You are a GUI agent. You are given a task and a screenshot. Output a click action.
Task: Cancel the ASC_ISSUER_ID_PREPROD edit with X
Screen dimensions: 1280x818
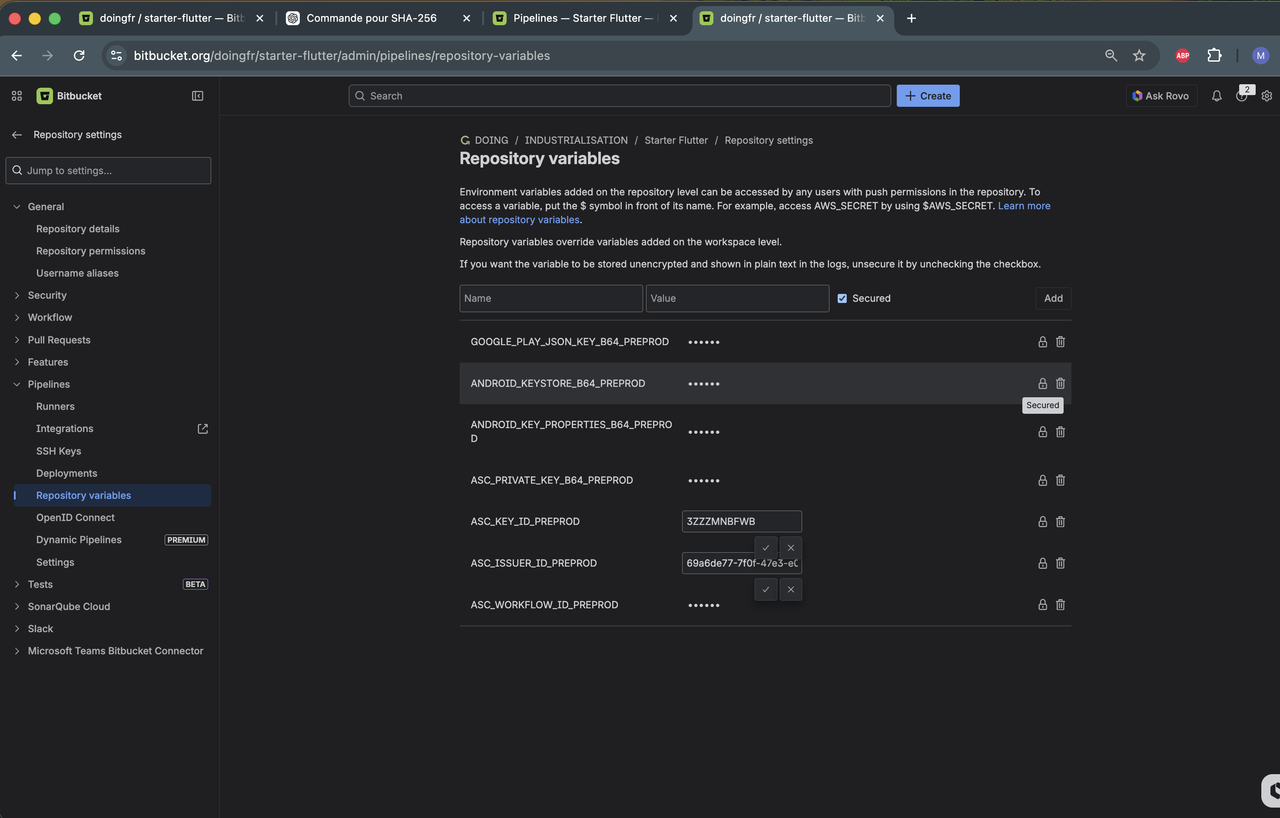pyautogui.click(x=791, y=590)
